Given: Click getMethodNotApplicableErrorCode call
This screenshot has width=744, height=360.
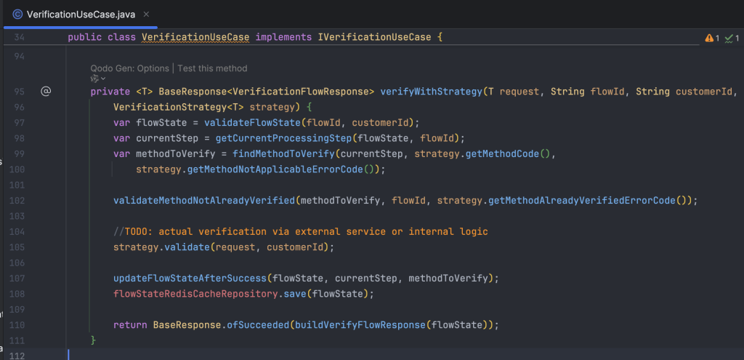Looking at the screenshot, I should [x=275, y=169].
